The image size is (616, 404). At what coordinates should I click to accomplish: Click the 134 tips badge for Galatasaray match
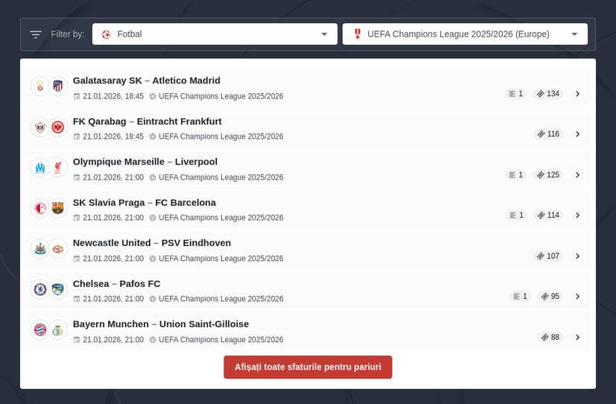[x=547, y=94]
